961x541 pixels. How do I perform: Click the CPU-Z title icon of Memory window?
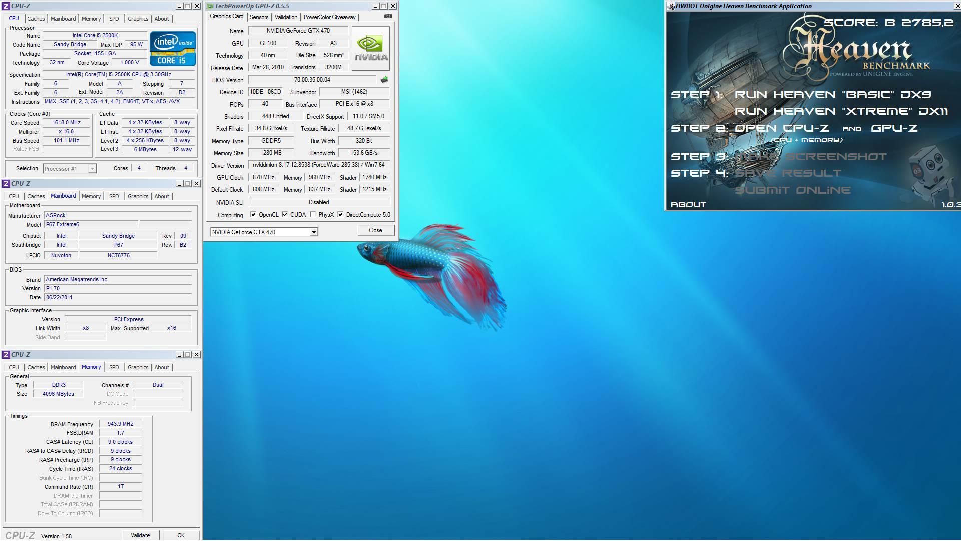coord(6,355)
